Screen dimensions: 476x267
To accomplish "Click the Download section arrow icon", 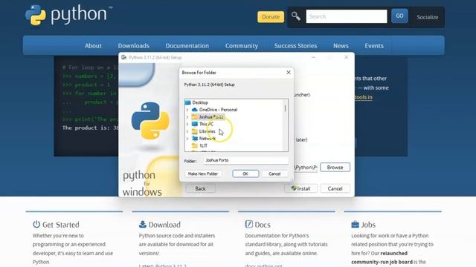I will [142, 224].
